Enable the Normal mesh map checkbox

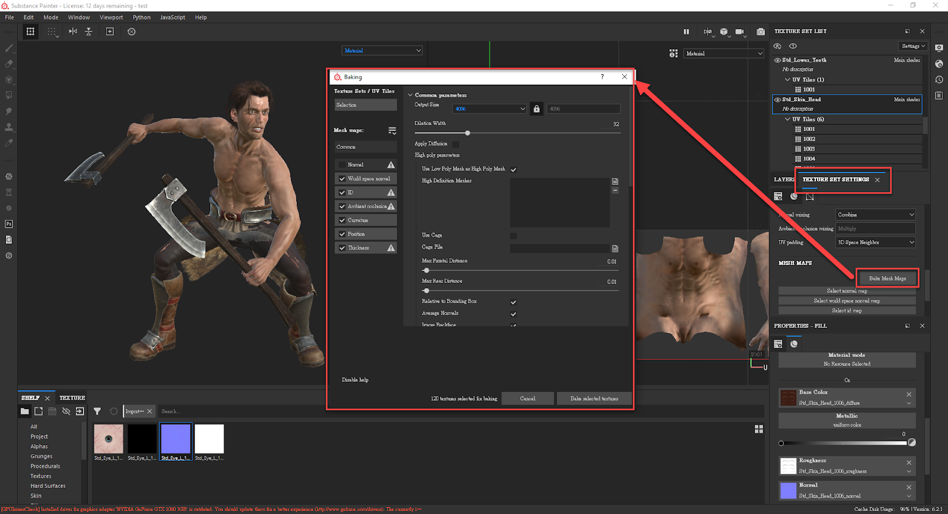(342, 165)
